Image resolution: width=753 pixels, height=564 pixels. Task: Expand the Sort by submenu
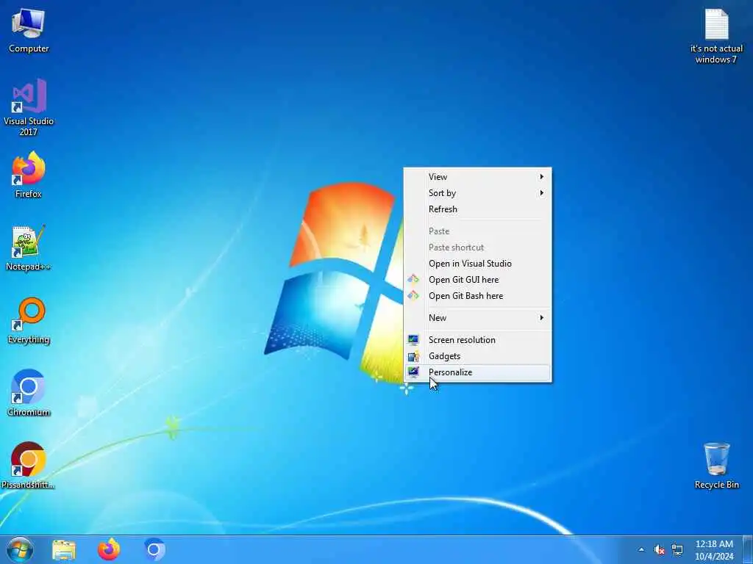click(x=477, y=193)
